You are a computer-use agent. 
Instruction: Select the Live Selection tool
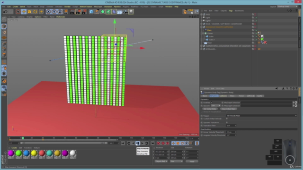coord(18,12)
